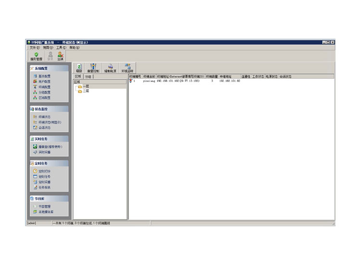Click the 环境监听 monitoring icon
The height and width of the screenshot is (265, 361).
click(128, 68)
